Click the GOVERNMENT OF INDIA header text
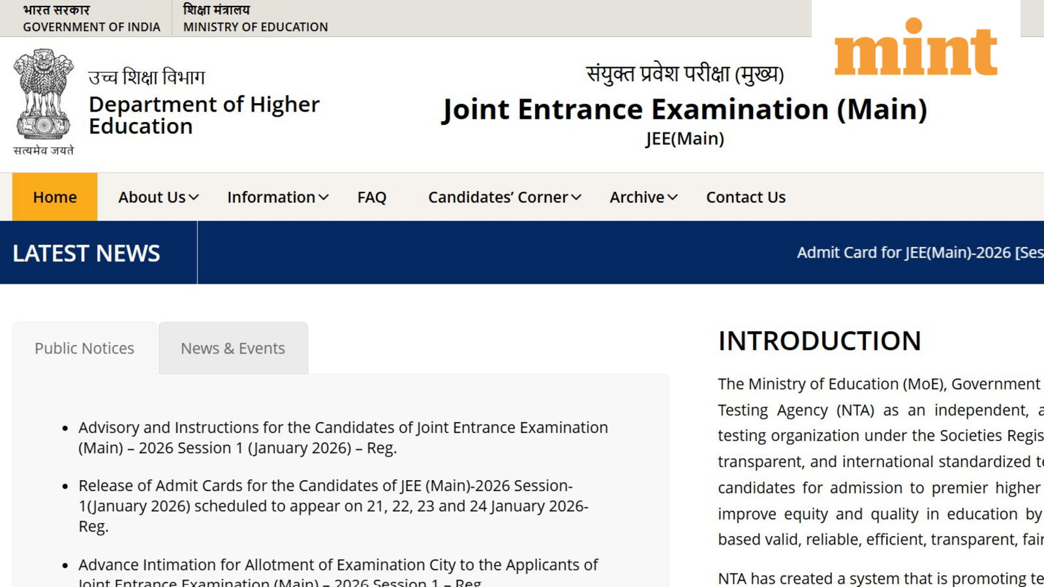The image size is (1044, 587). point(91,27)
